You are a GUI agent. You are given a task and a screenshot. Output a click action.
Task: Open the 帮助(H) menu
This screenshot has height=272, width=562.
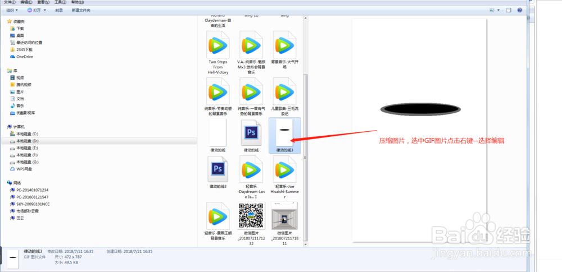coord(77,2)
